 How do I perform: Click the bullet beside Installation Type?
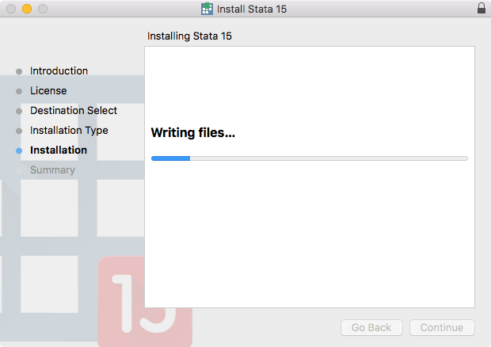(19, 131)
